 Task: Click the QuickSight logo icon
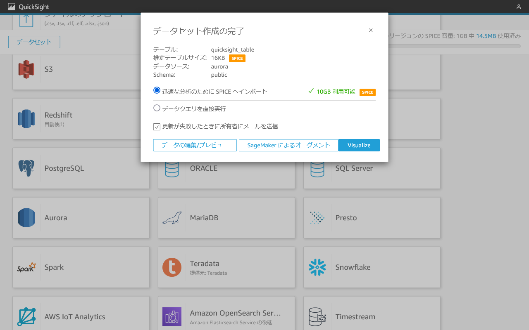[12, 7]
